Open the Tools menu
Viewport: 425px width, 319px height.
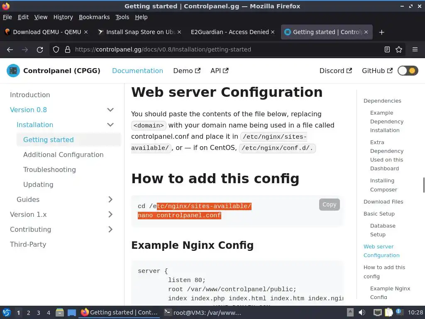pyautogui.click(x=122, y=17)
